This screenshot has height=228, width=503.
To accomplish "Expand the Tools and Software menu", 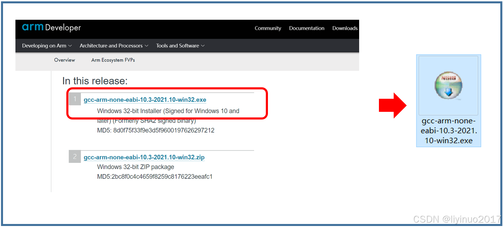I will 180,46.
